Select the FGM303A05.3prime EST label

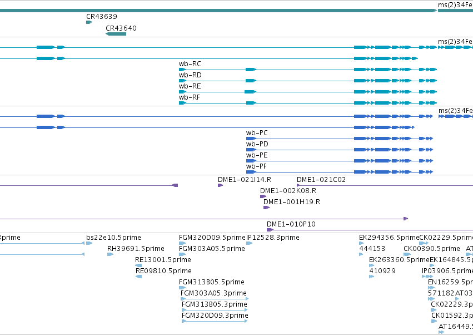[213, 293]
